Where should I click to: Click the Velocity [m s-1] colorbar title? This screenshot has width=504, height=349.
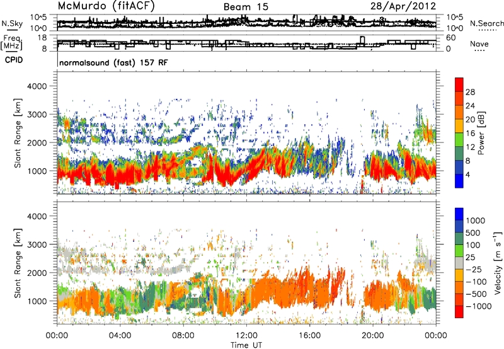(x=498, y=263)
